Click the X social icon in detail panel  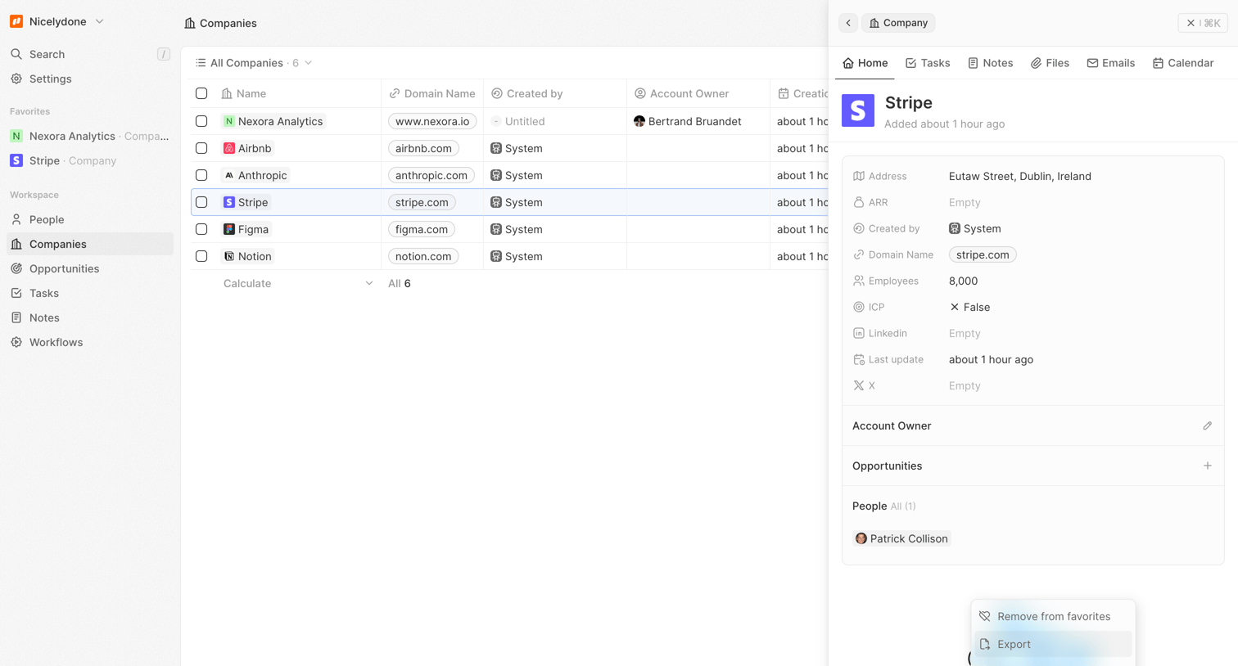pos(859,385)
